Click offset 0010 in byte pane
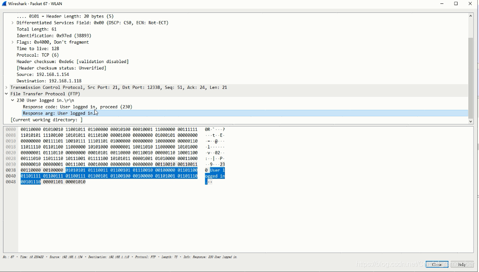The image size is (479, 272). pyautogui.click(x=11, y=141)
